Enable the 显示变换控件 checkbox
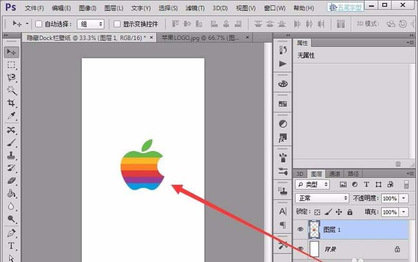 click(x=117, y=24)
